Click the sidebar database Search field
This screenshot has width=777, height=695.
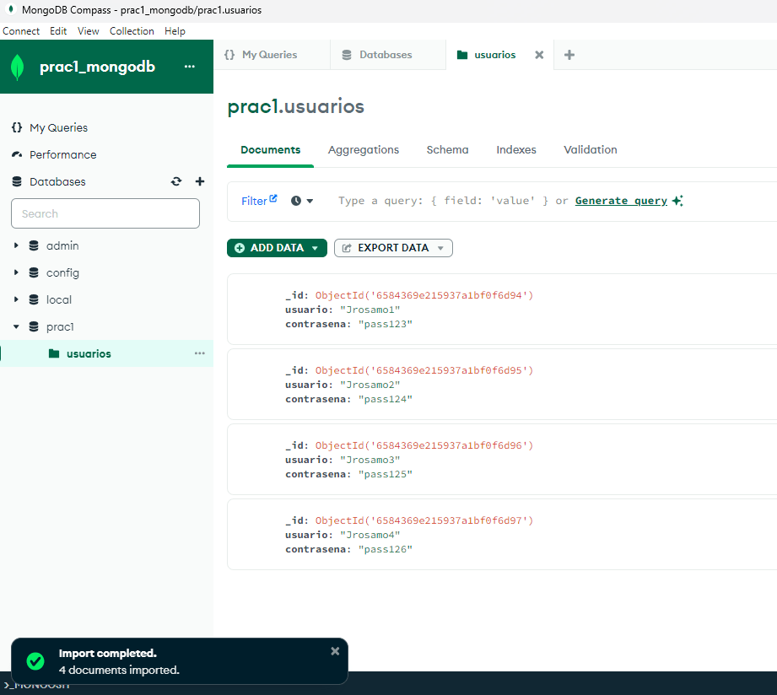coord(105,213)
